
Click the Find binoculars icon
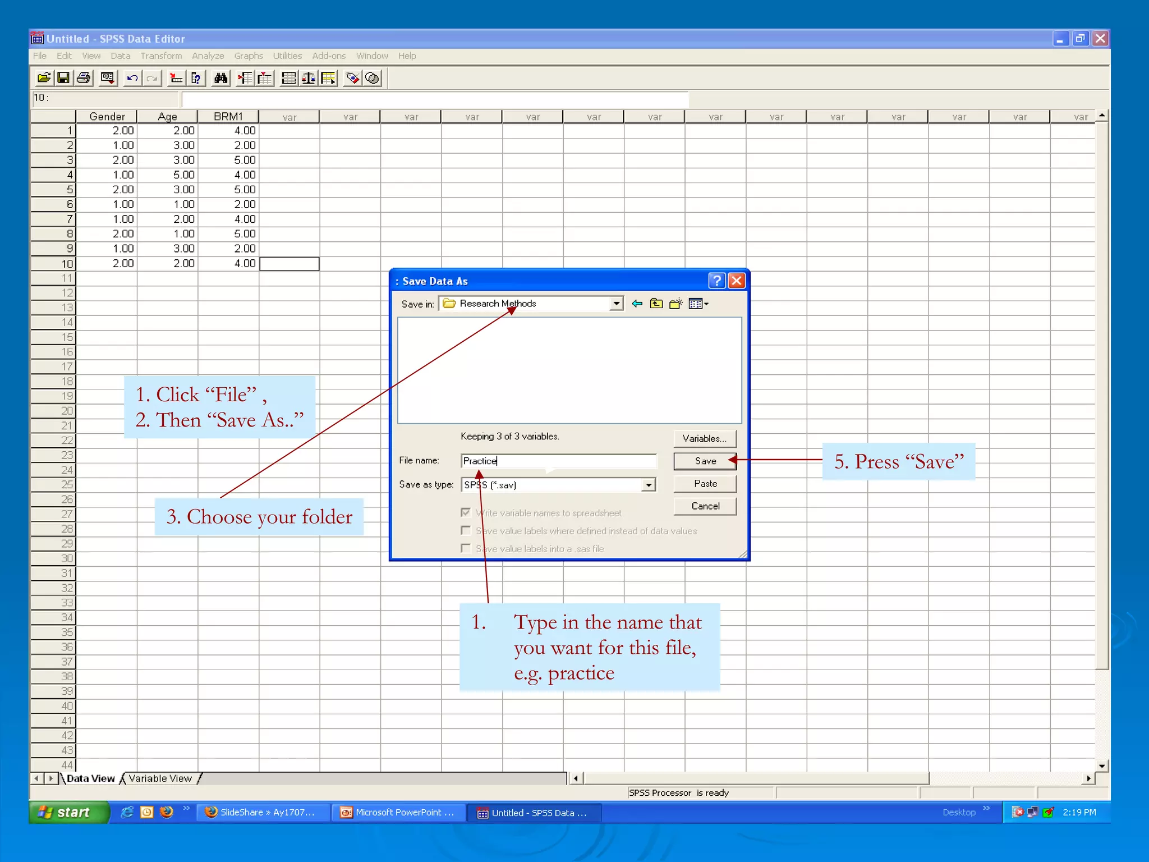click(x=220, y=78)
